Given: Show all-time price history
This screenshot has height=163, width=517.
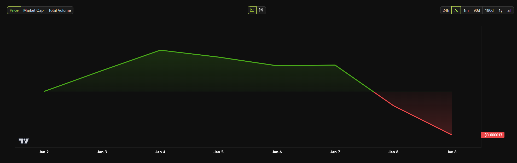Looking at the screenshot, I should pyautogui.click(x=509, y=10).
